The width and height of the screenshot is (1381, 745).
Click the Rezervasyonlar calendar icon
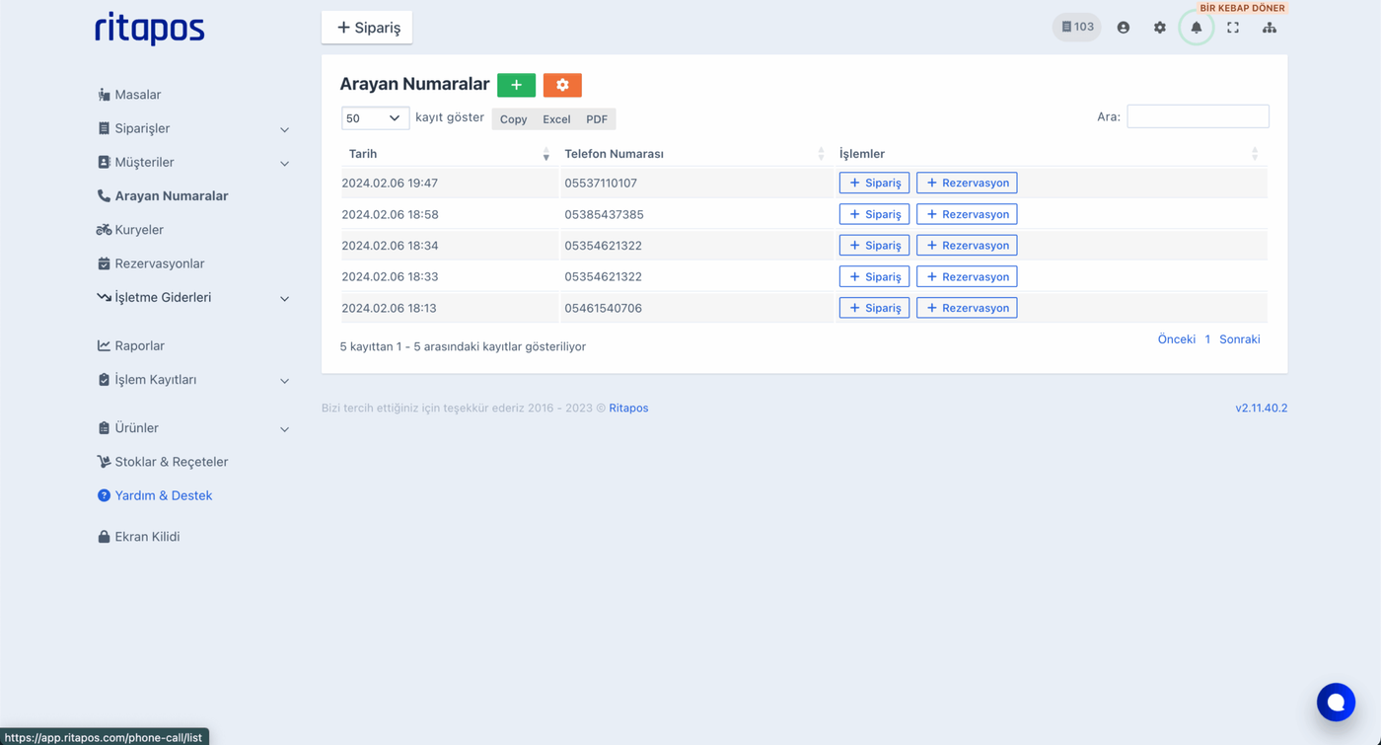(104, 263)
